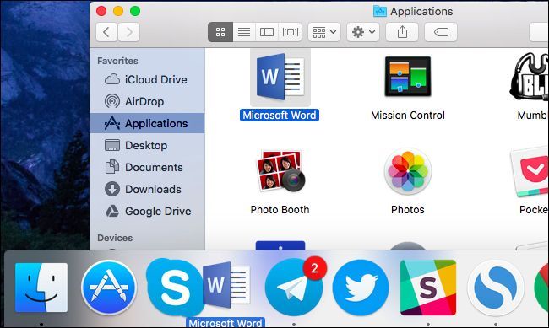Launch Simplenote from the Dock
Screen dimensions: 549x328
click(496, 288)
